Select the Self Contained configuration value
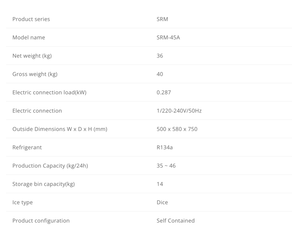 [176, 221]
